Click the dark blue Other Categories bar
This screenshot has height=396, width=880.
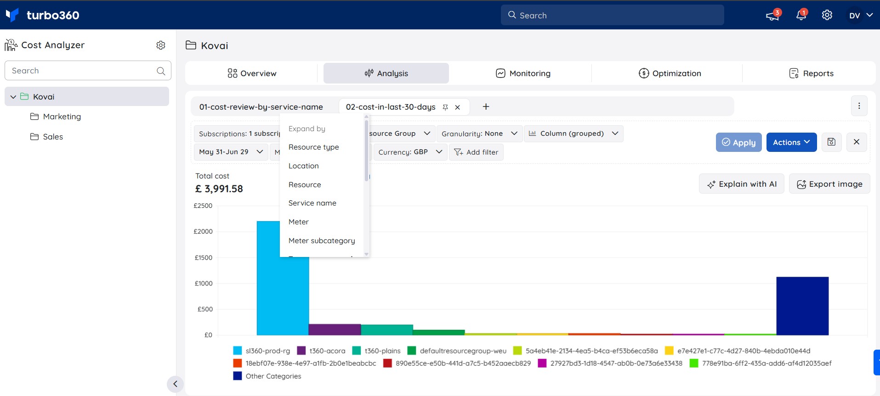802,306
